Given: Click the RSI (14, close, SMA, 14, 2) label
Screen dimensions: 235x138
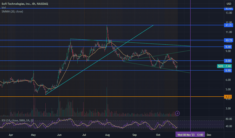Looking at the screenshot, I should coord(17,120).
